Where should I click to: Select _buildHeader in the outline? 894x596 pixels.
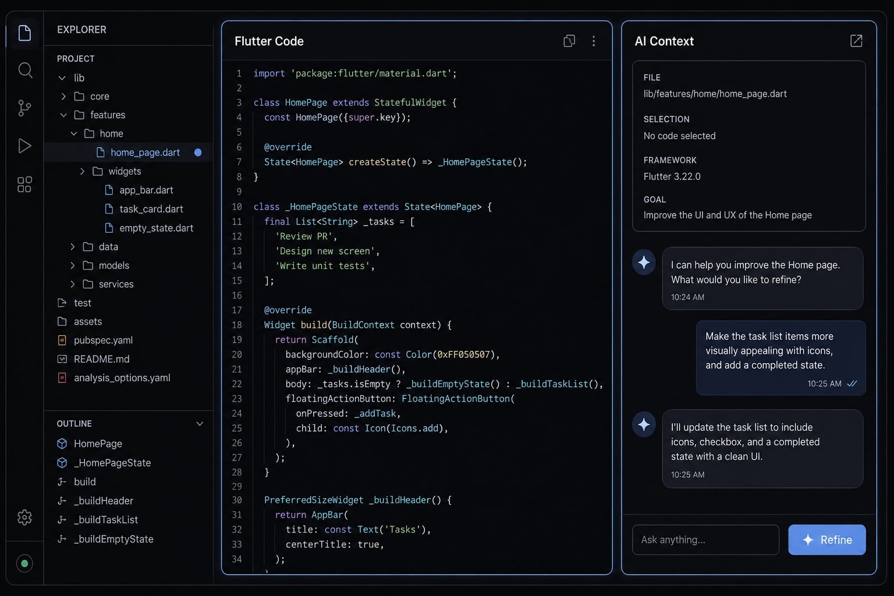coord(104,501)
